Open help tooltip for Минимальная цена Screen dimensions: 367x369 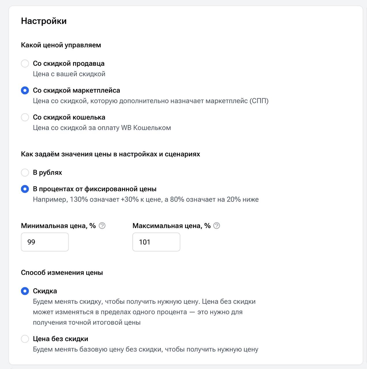102,226
